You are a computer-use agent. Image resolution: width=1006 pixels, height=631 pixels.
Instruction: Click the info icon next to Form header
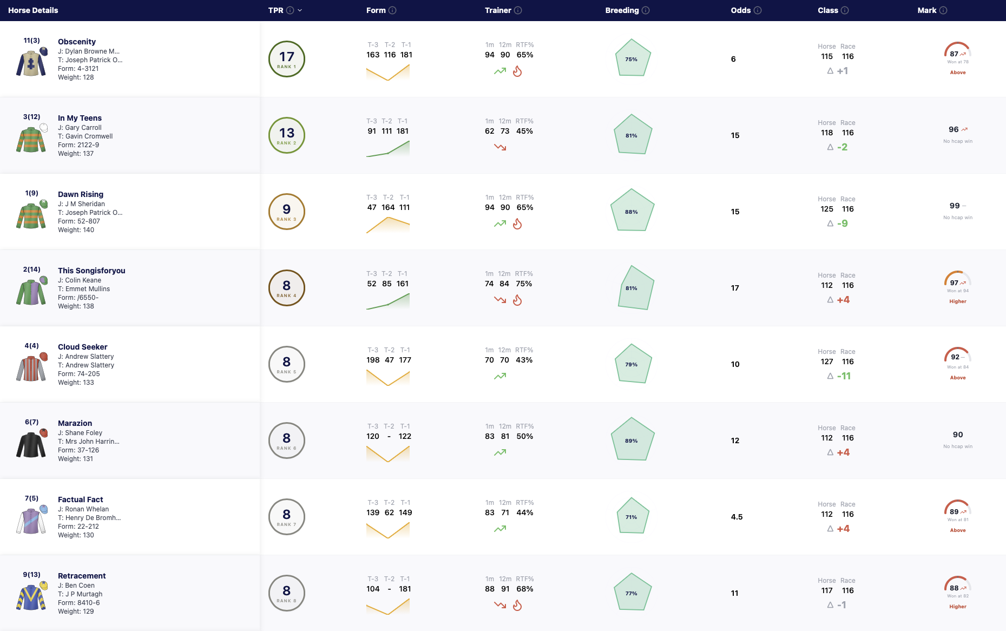coord(392,10)
